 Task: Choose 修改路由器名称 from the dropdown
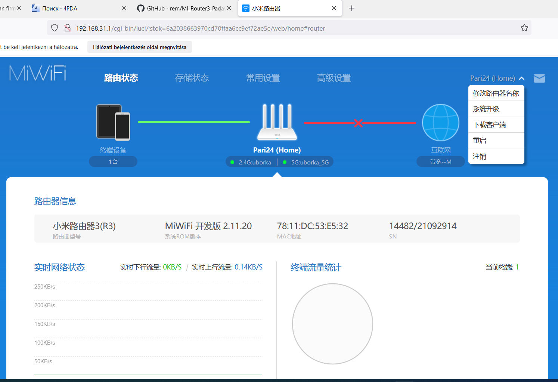[496, 93]
